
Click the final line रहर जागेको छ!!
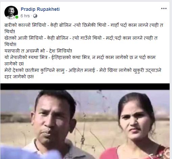click(19, 77)
